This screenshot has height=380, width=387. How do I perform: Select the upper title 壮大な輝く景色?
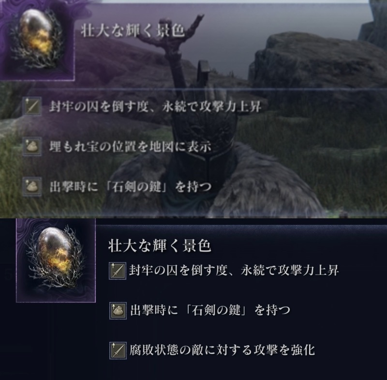133,31
